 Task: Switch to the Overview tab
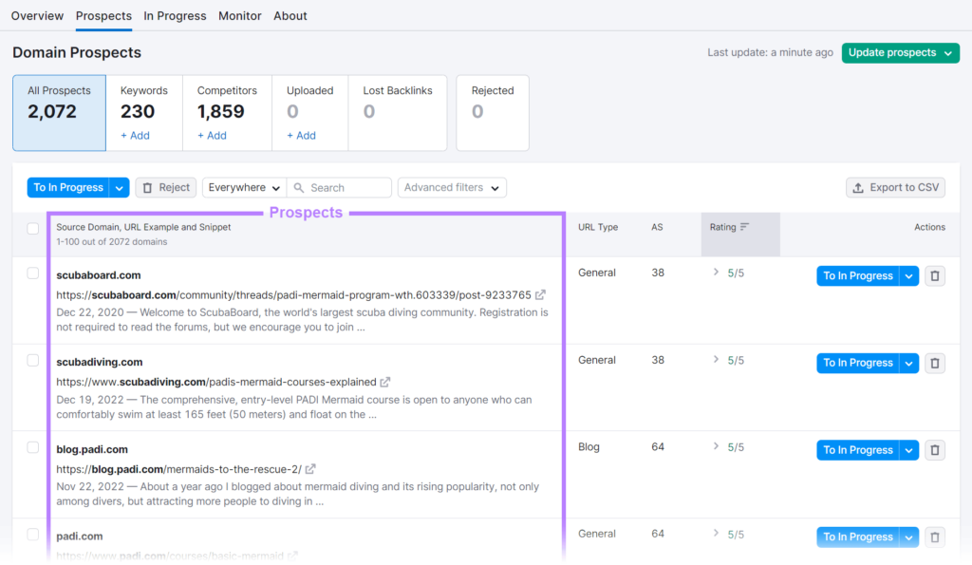click(37, 15)
